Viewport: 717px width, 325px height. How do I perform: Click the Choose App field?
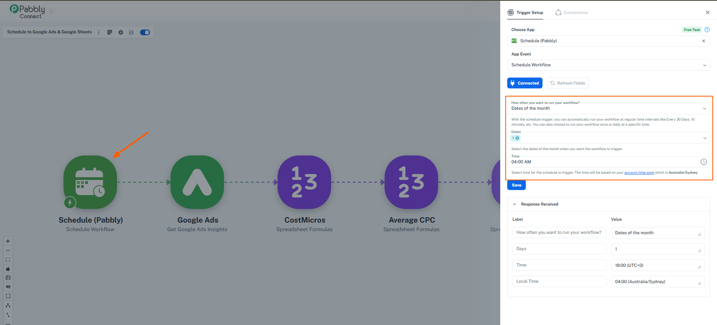tap(608, 41)
